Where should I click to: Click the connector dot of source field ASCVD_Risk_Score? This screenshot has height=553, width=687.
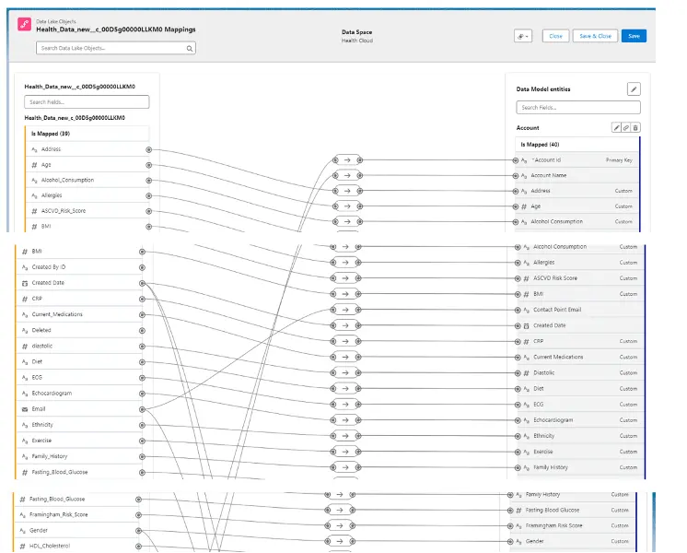point(149,211)
